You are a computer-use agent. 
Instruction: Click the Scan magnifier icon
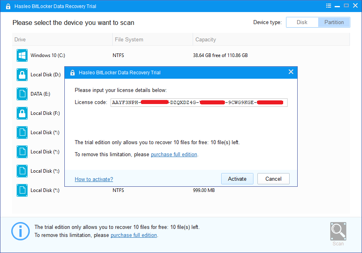pos(338,231)
